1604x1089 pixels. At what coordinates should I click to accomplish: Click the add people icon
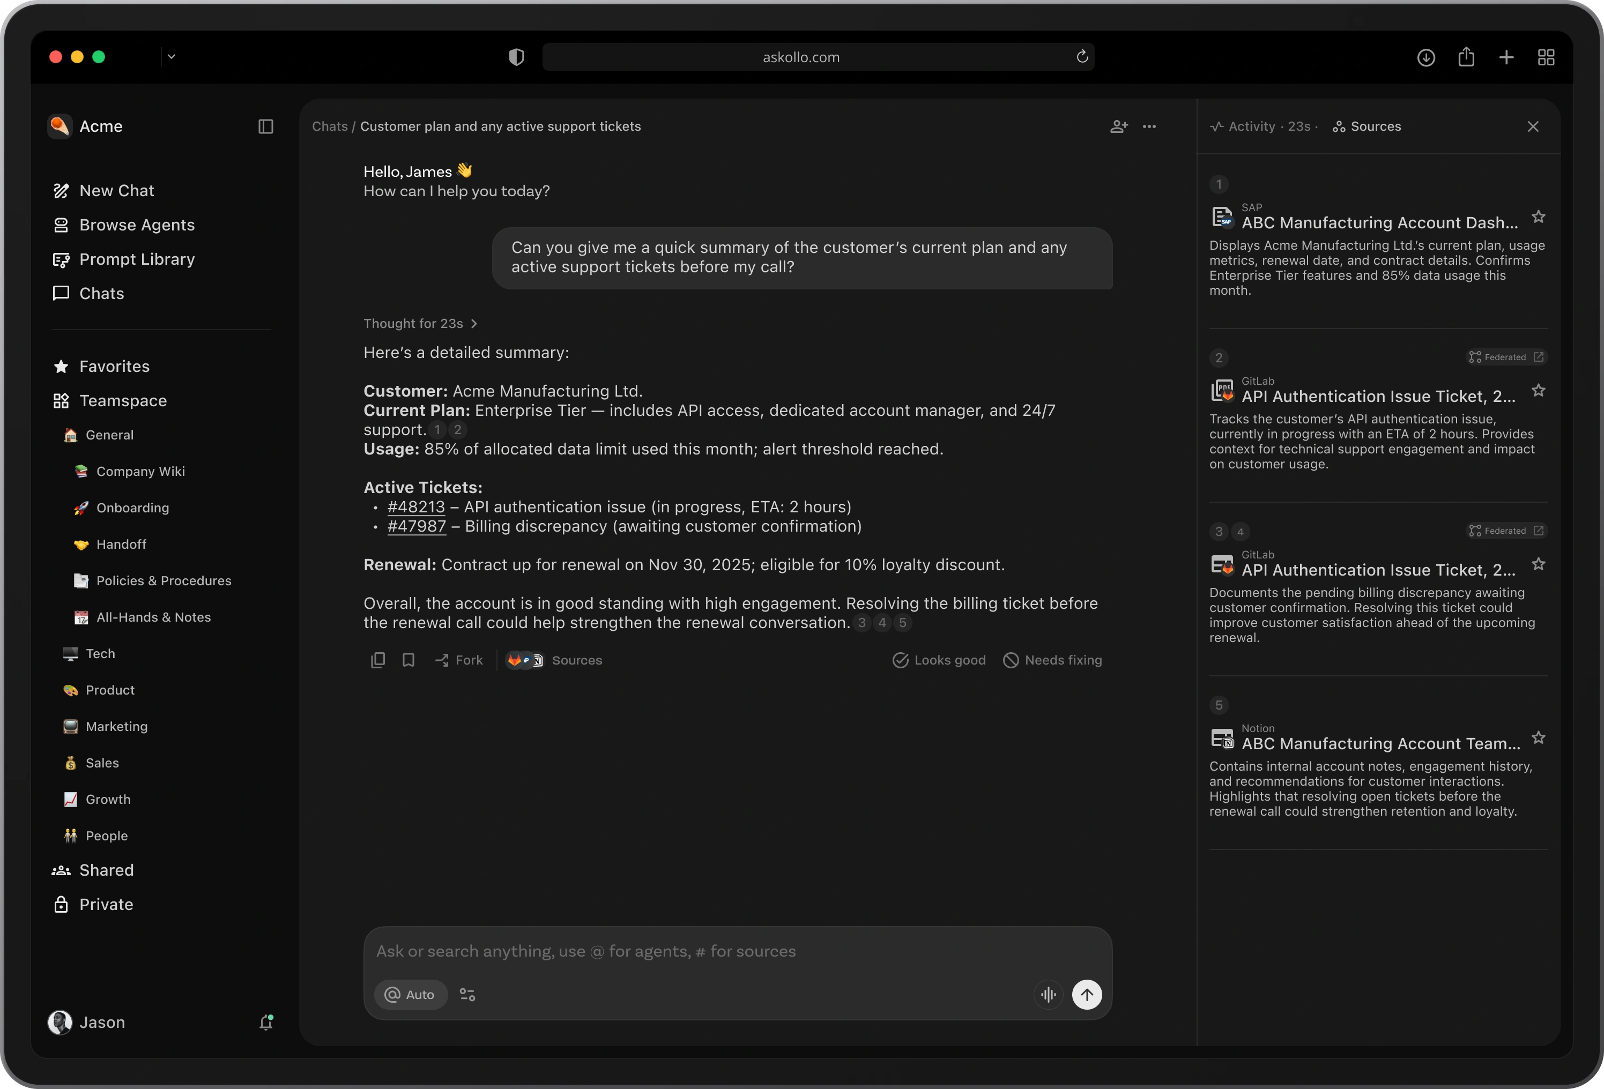point(1119,126)
